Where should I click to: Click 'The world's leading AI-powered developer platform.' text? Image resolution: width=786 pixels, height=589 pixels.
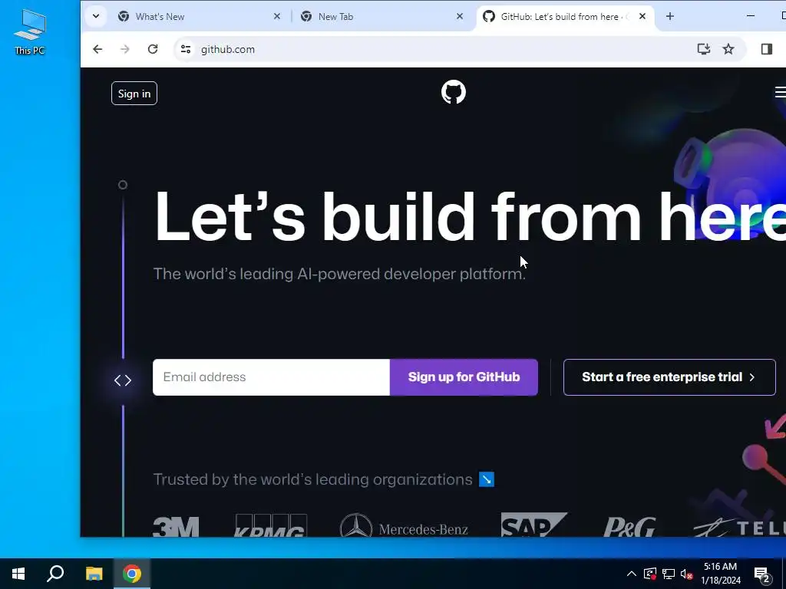click(339, 274)
